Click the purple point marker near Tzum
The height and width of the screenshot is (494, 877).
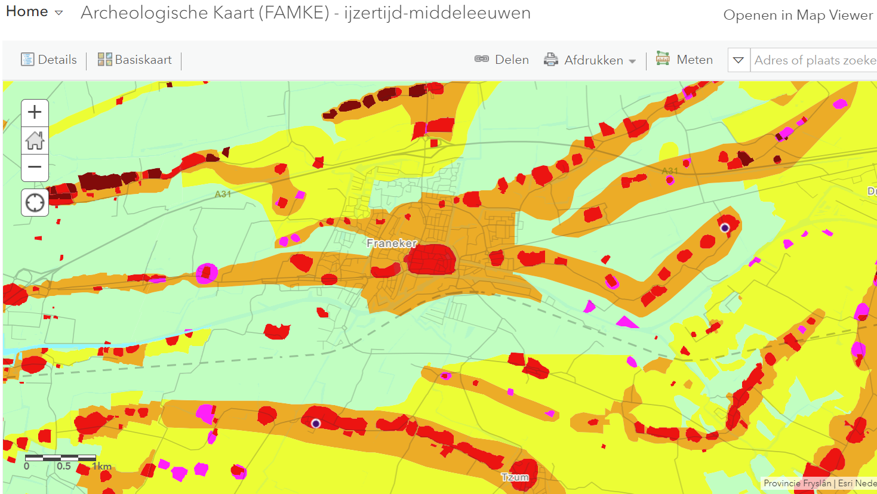[316, 424]
